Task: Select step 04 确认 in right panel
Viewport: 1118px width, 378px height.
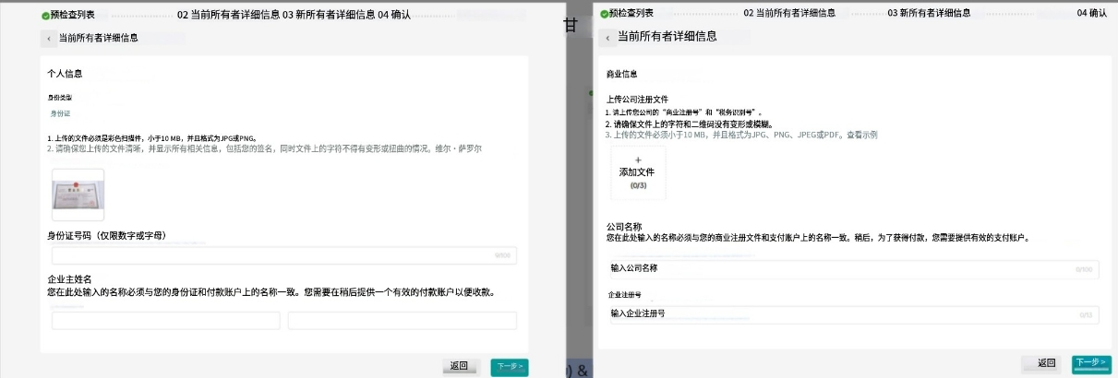Action: pyautogui.click(x=1091, y=14)
